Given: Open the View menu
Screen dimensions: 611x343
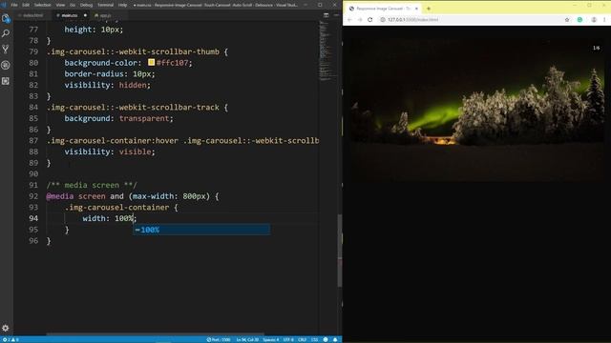Looking at the screenshot, I should [x=60, y=5].
